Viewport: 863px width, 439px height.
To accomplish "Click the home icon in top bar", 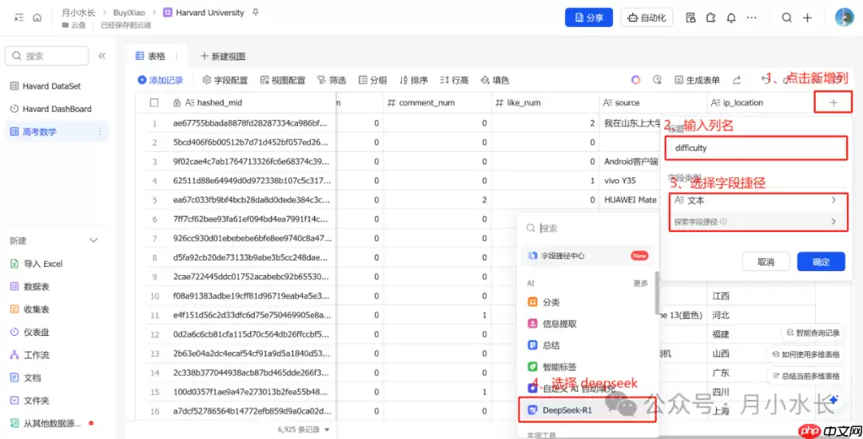I will pyautogui.click(x=38, y=18).
